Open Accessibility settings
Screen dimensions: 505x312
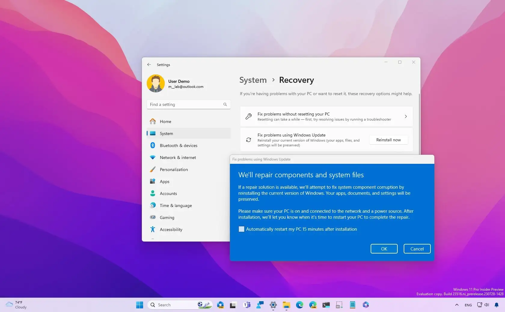pyautogui.click(x=189, y=229)
